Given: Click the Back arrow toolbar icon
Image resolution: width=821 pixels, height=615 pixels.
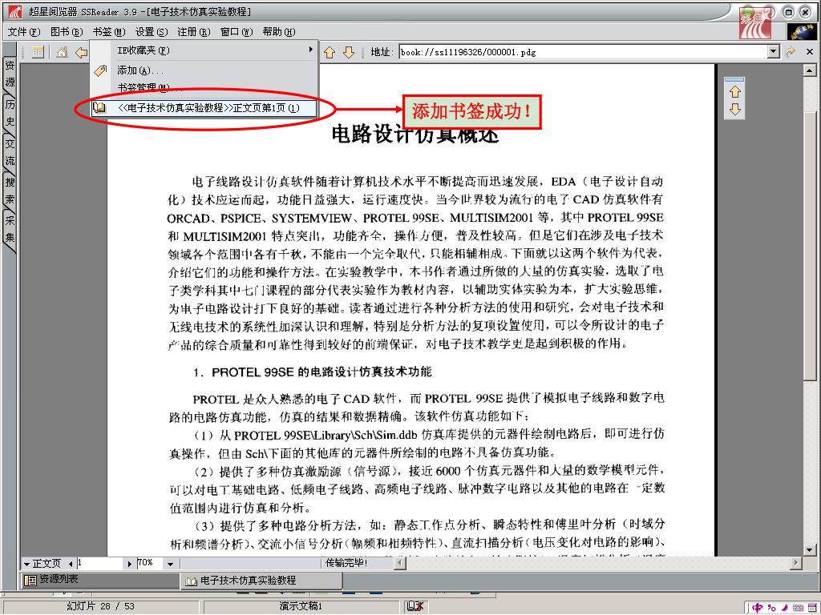Looking at the screenshot, I should point(81,52).
